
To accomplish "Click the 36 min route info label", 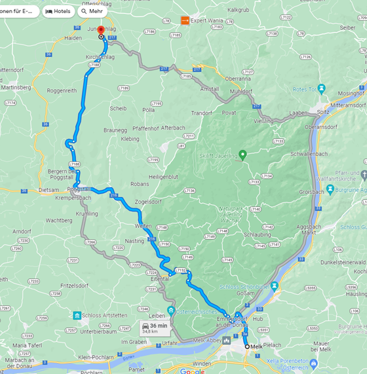I will [155, 328].
